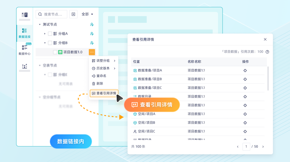Collapse the 分组B tree node
Image resolution: width=290 pixels, height=162 pixels.
(x=44, y=43)
